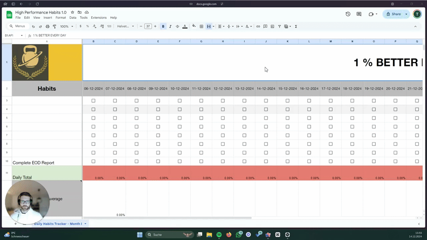Open the borders tool
The image size is (427, 240).
pos(201,26)
